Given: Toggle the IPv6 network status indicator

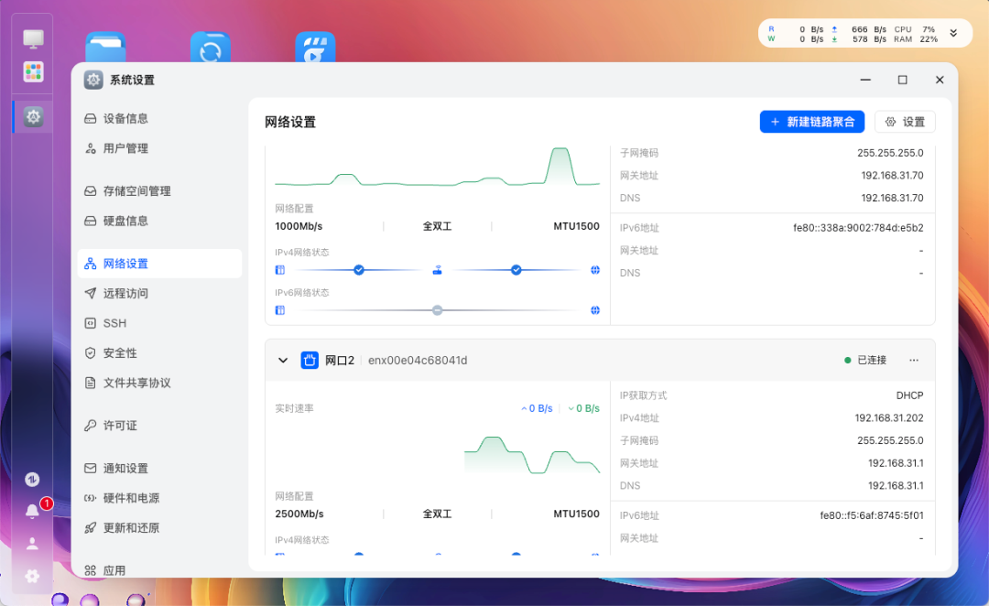Looking at the screenshot, I should coord(438,310).
